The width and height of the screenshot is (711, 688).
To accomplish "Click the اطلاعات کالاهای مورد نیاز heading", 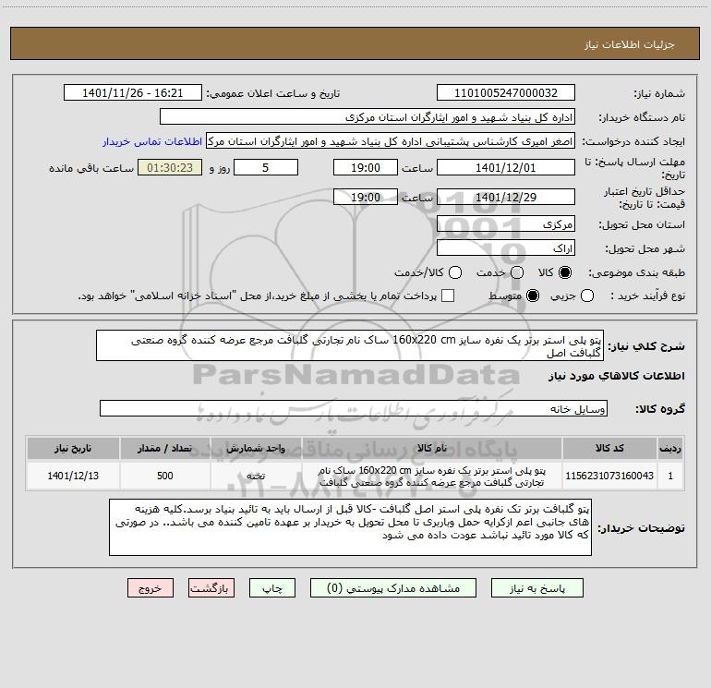I will point(617,376).
